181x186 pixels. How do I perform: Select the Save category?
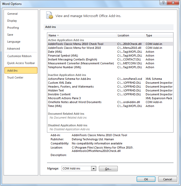pyautogui.click(x=21, y=35)
